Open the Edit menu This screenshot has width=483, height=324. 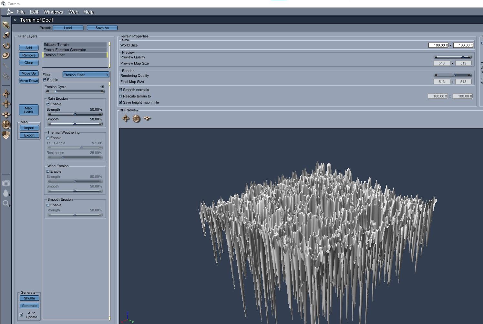pos(34,12)
